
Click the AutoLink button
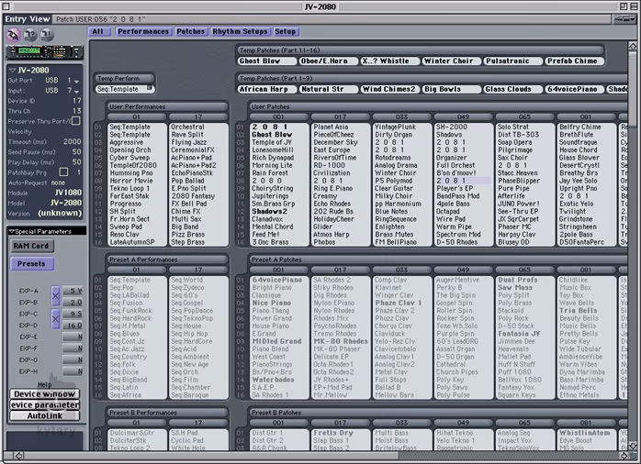click(45, 415)
